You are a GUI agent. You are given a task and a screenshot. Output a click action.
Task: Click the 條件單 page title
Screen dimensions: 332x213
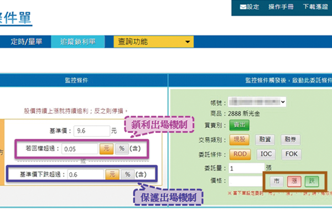pyautogui.click(x=16, y=18)
